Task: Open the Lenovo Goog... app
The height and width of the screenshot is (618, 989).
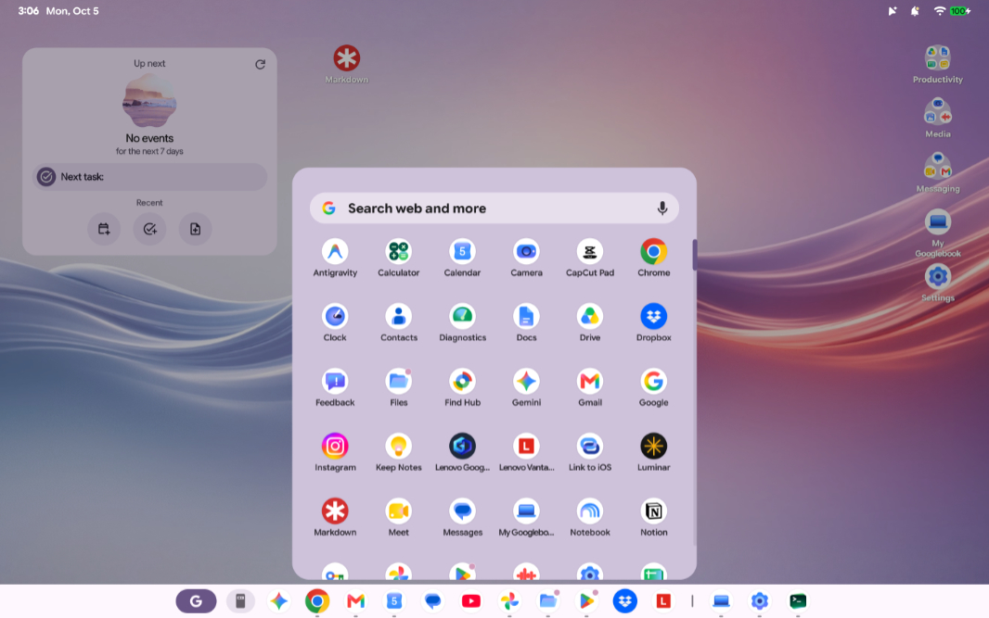Action: click(462, 446)
